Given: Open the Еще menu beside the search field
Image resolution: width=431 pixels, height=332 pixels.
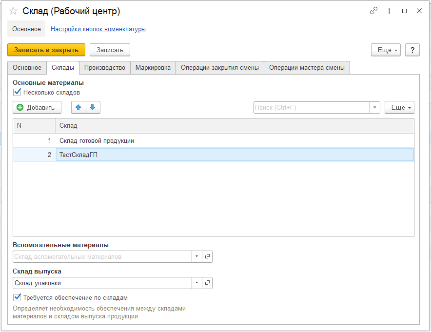Looking at the screenshot, I should click(x=399, y=107).
